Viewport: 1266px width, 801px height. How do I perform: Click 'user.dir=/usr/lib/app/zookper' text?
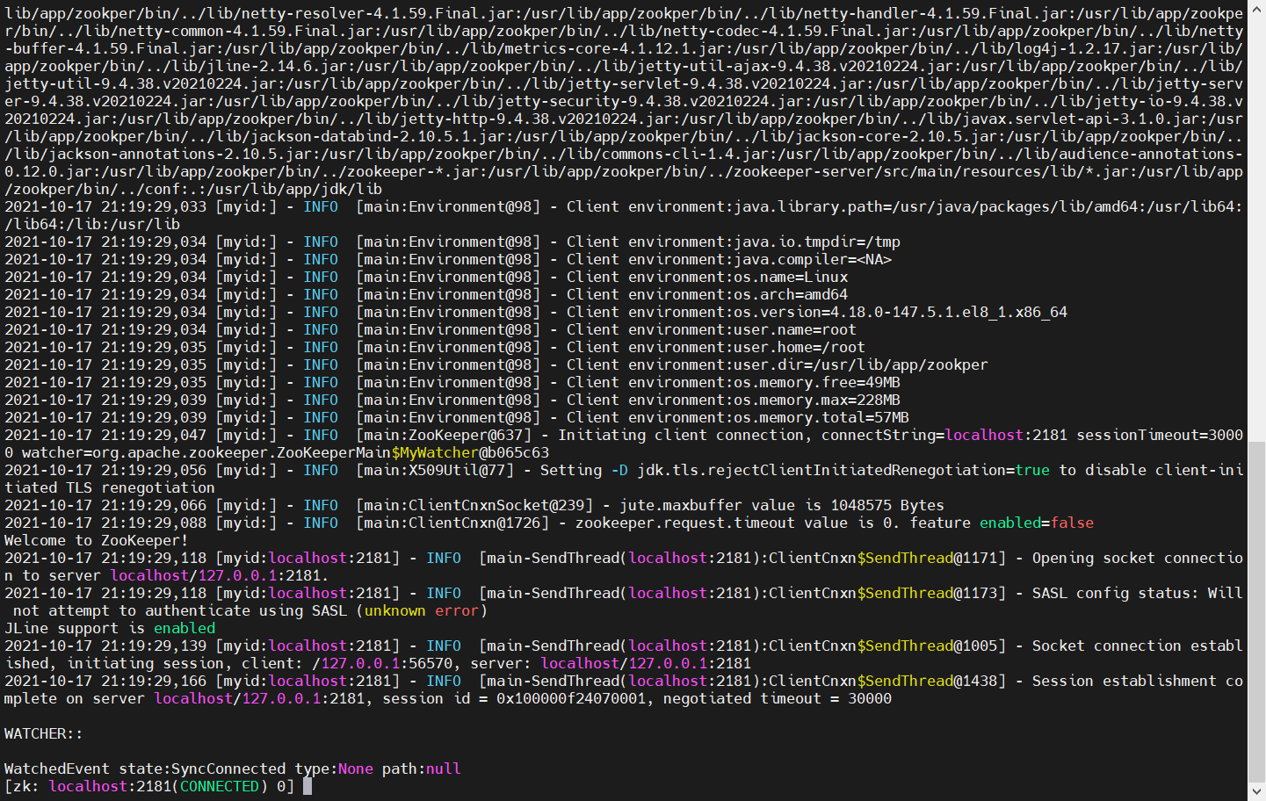coord(861,364)
